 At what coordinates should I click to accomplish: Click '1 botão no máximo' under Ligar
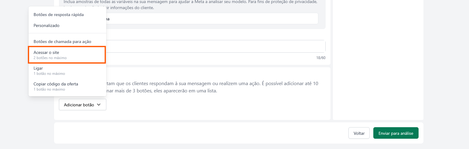pyautogui.click(x=49, y=74)
